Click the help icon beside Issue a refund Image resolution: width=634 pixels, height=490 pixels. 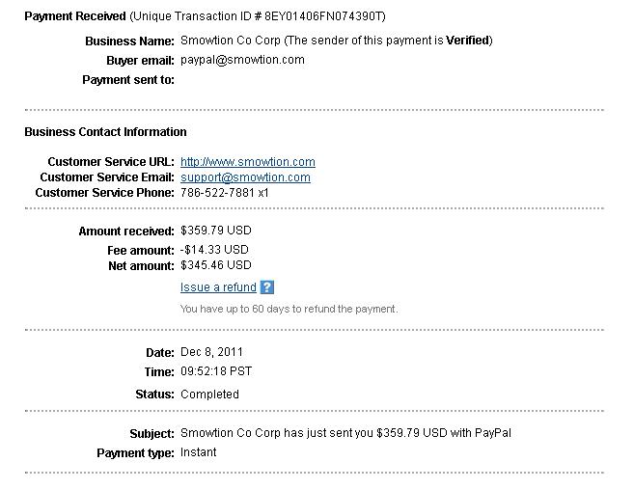[267, 287]
